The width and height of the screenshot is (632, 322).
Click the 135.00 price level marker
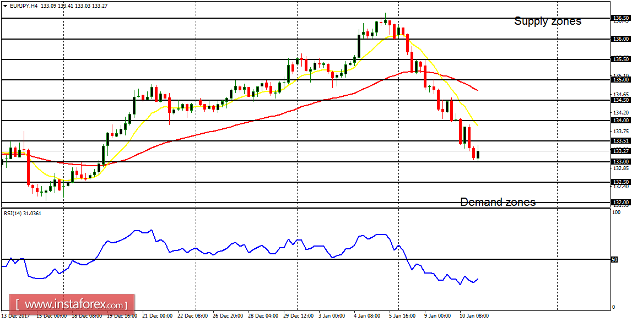pos(622,79)
